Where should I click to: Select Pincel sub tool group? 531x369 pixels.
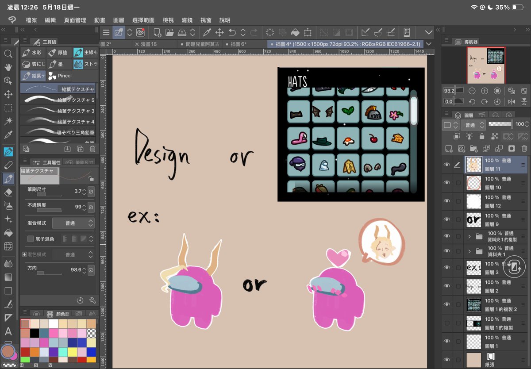[59, 76]
